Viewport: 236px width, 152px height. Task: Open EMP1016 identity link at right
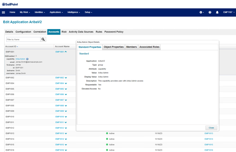click(x=209, y=150)
